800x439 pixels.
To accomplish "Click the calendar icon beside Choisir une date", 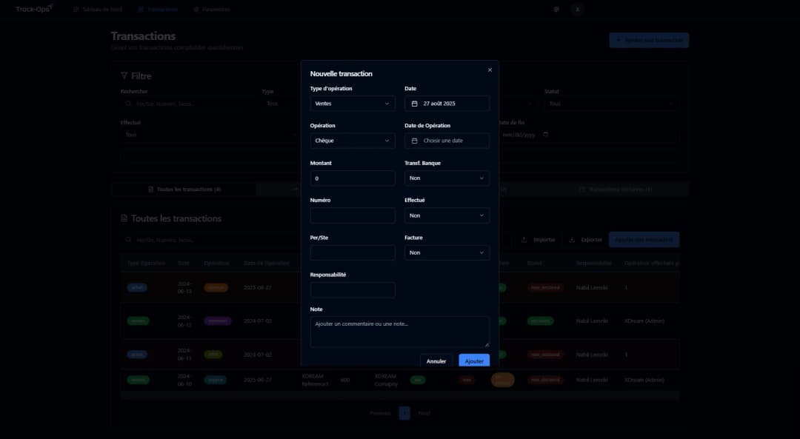I will tap(415, 140).
